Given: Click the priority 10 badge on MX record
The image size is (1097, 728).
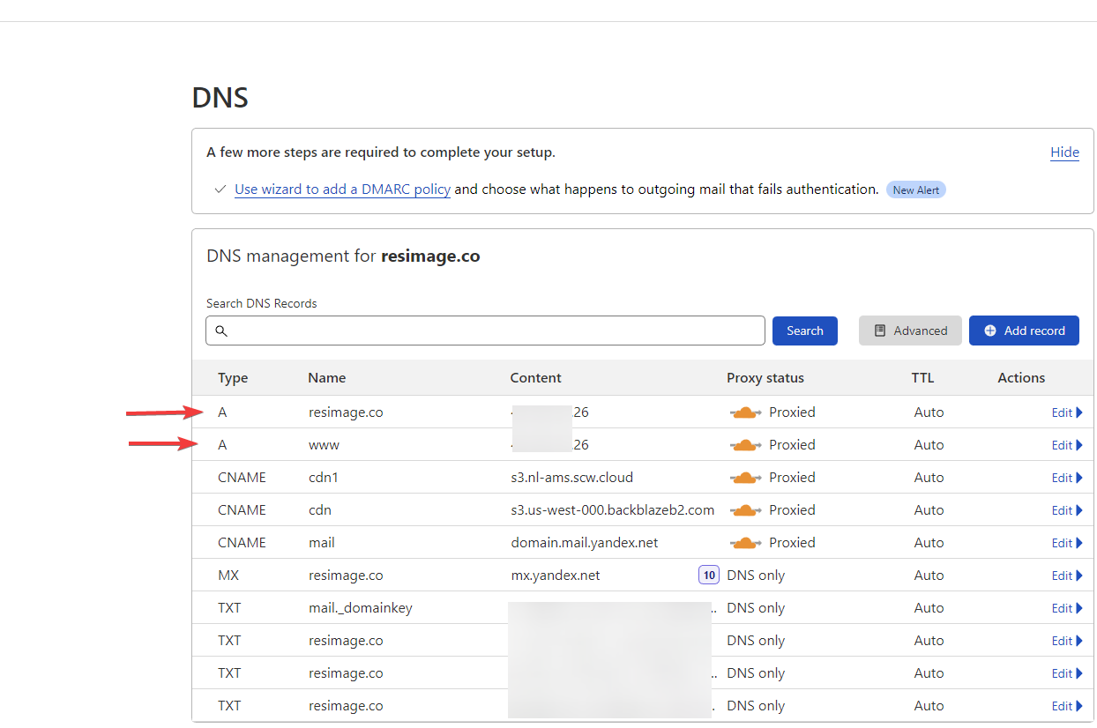Looking at the screenshot, I should pyautogui.click(x=708, y=576).
